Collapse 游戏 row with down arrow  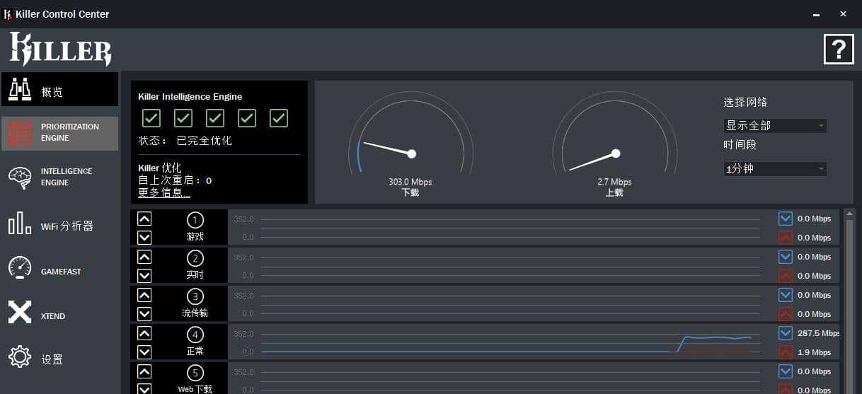(x=144, y=238)
